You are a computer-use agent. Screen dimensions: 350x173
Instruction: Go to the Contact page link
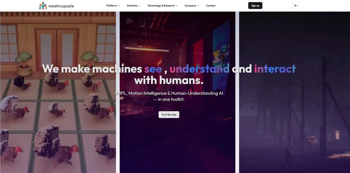pyautogui.click(x=211, y=6)
